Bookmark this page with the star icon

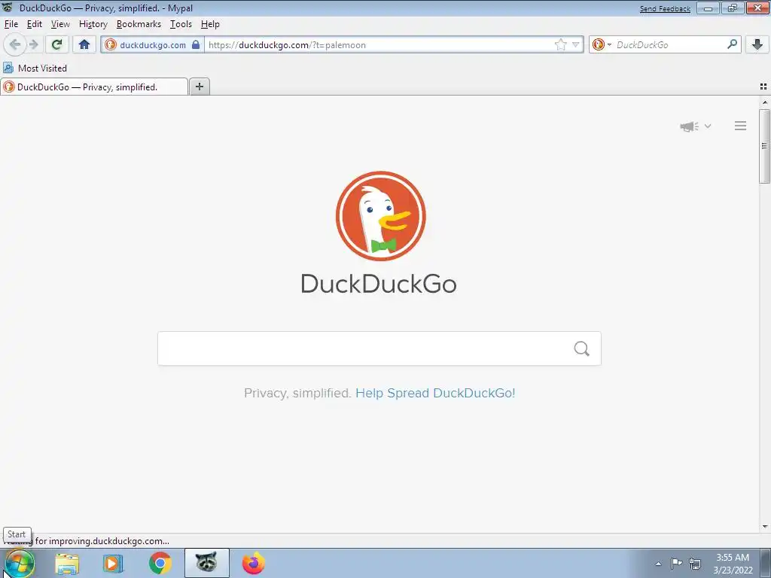click(560, 44)
